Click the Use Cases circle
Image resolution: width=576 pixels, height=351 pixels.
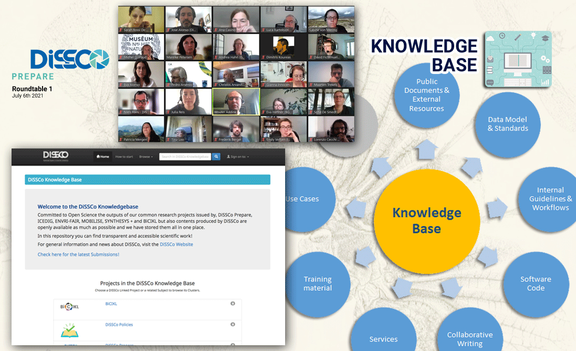pyautogui.click(x=310, y=199)
